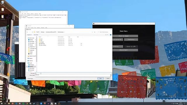
Task: Refresh the folder view in Save As dialog
Action: 95,32
